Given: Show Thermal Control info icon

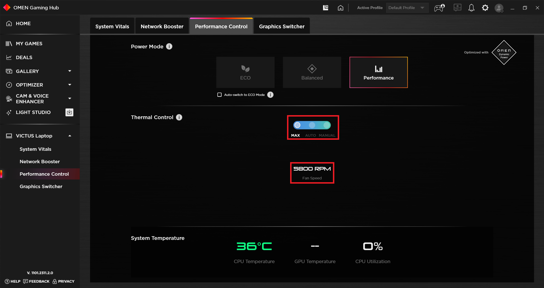Looking at the screenshot, I should pos(179,117).
